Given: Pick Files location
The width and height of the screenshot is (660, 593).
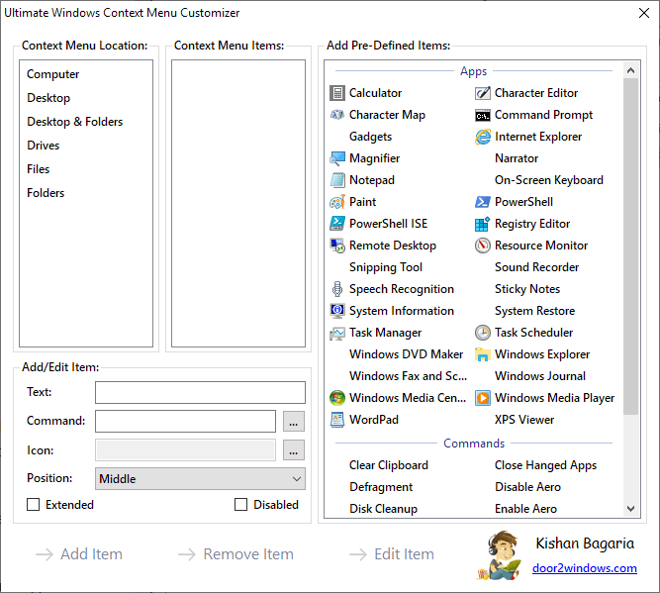Looking at the screenshot, I should (39, 169).
